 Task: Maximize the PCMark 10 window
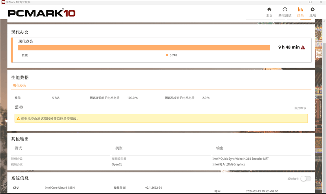pos(310,2)
